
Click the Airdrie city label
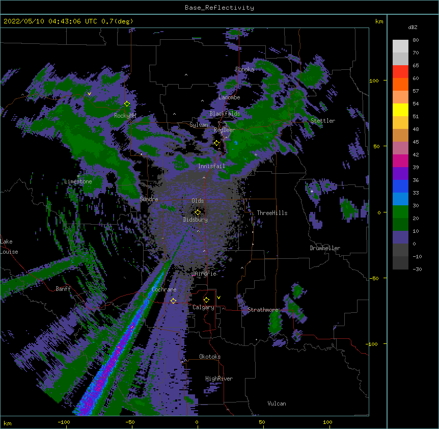[x=206, y=274]
